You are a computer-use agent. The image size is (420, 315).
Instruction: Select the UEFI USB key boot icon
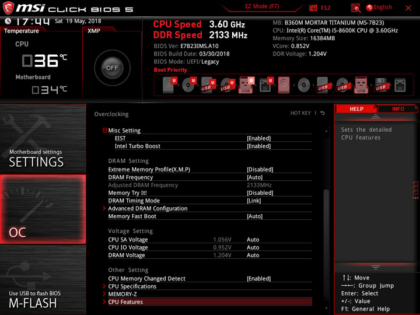click(246, 85)
